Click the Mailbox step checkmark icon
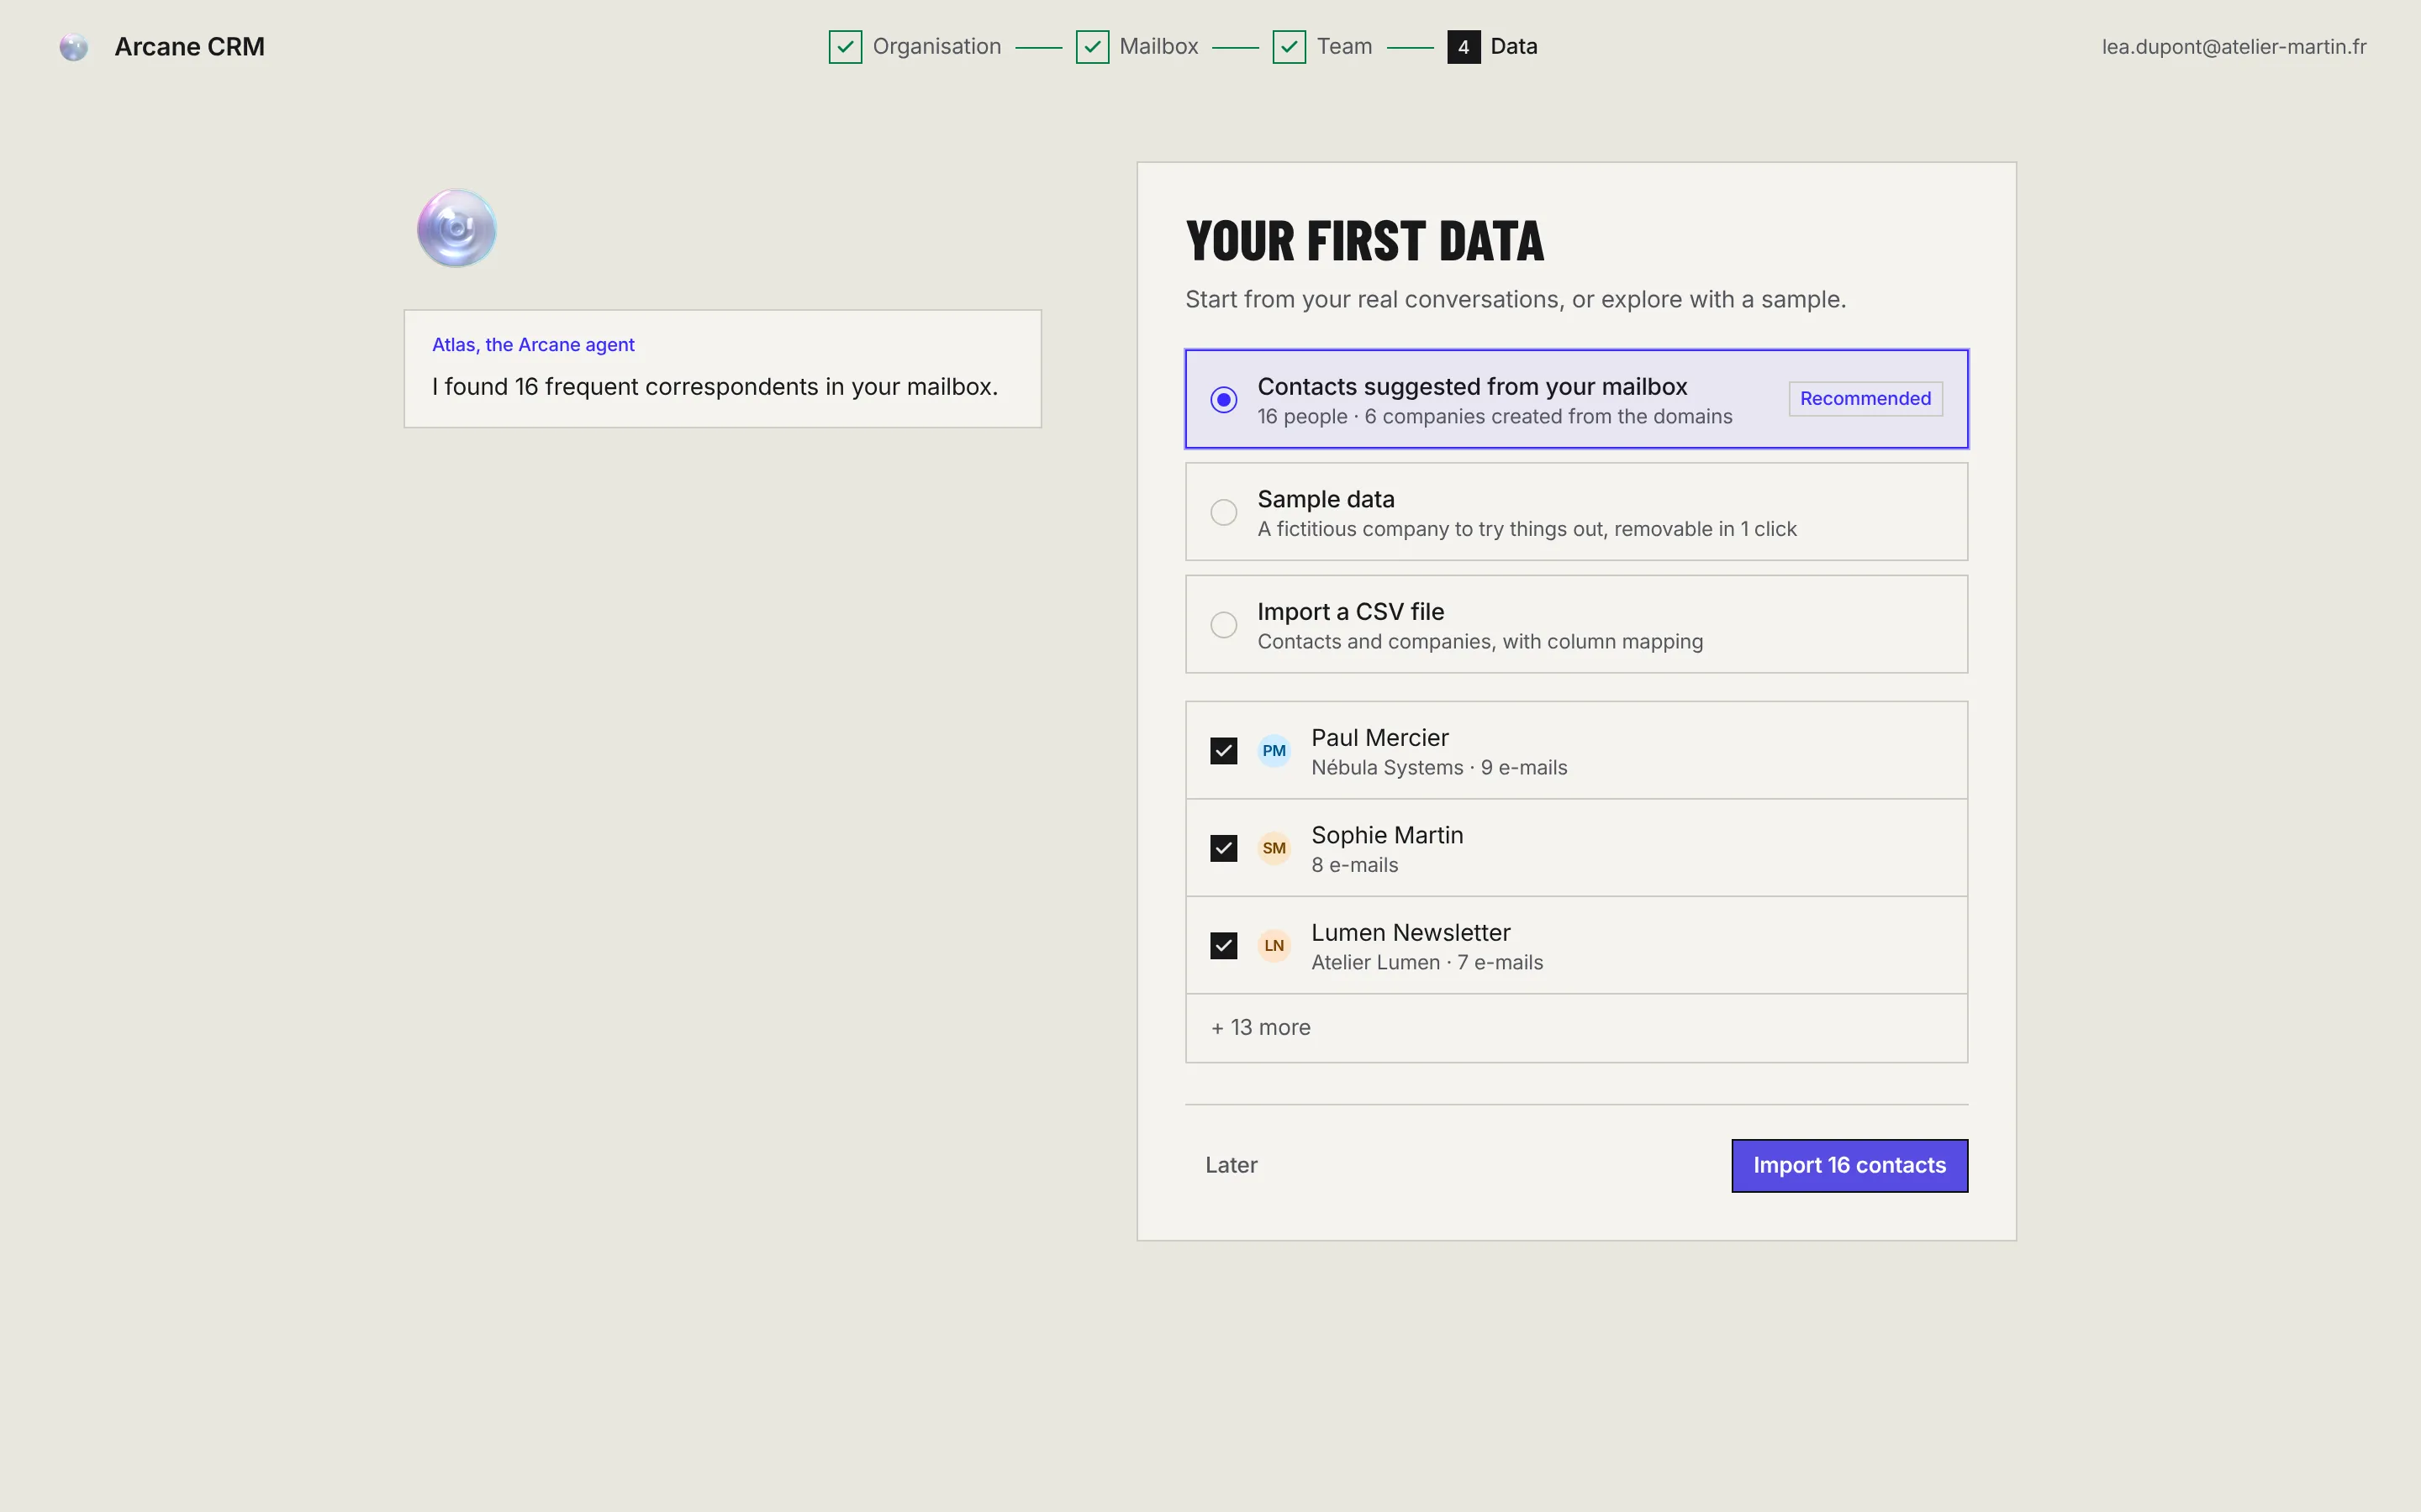 click(1093, 47)
